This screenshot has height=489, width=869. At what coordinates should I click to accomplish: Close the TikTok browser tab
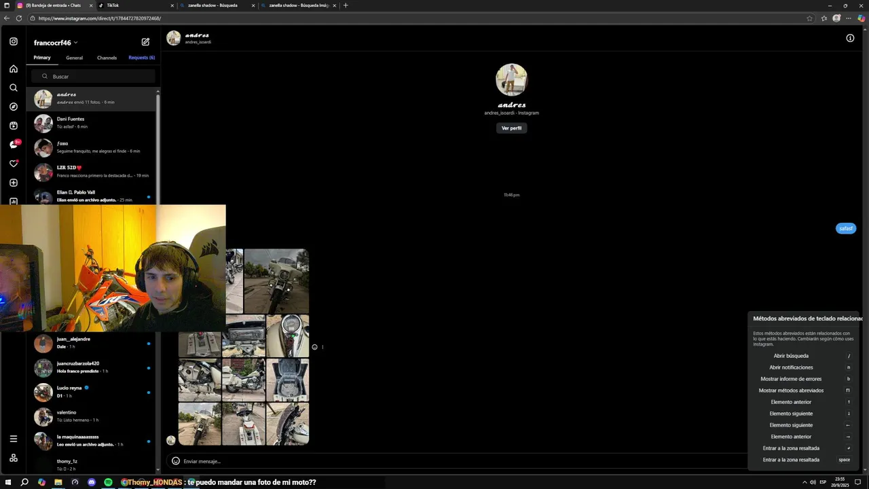(x=172, y=5)
